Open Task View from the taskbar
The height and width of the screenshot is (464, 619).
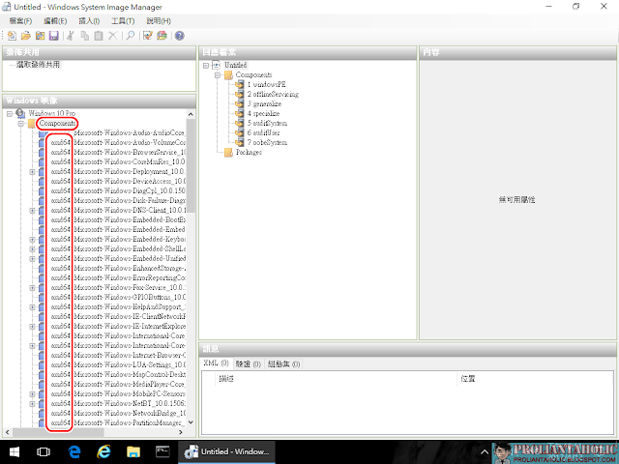[x=44, y=452]
